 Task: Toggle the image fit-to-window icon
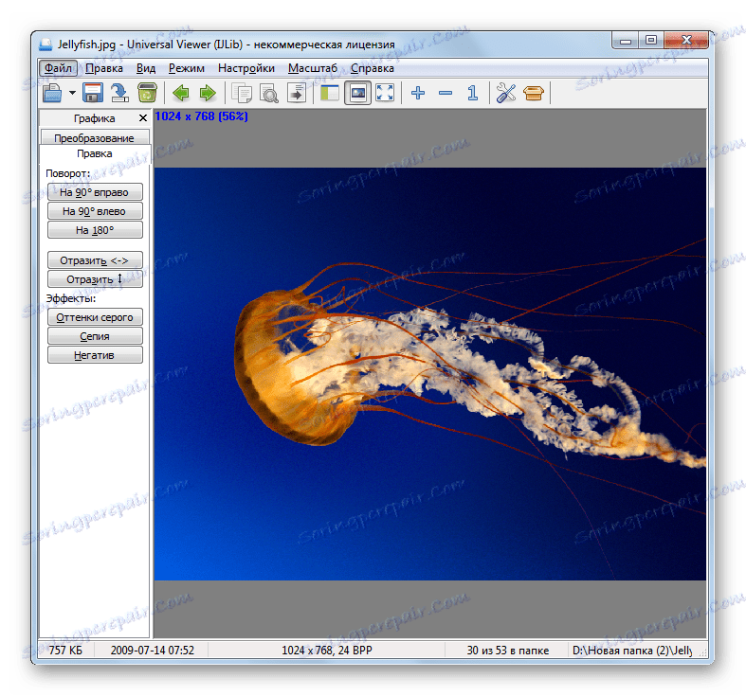point(357,93)
